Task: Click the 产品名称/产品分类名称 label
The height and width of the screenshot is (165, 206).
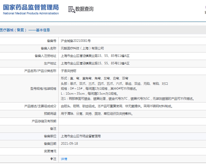Action: (40, 71)
